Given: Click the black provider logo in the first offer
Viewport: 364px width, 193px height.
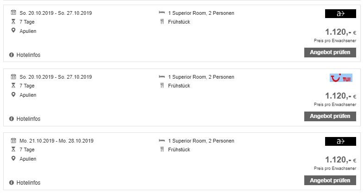Looking at the screenshot, I should [x=340, y=14].
